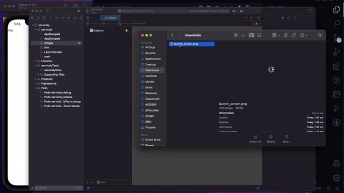This screenshot has width=344, height=193.
Task: Click AppIcon warning triangle
Action: pos(127,31)
